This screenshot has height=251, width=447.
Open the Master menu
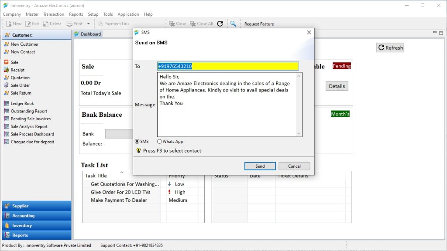click(x=32, y=14)
